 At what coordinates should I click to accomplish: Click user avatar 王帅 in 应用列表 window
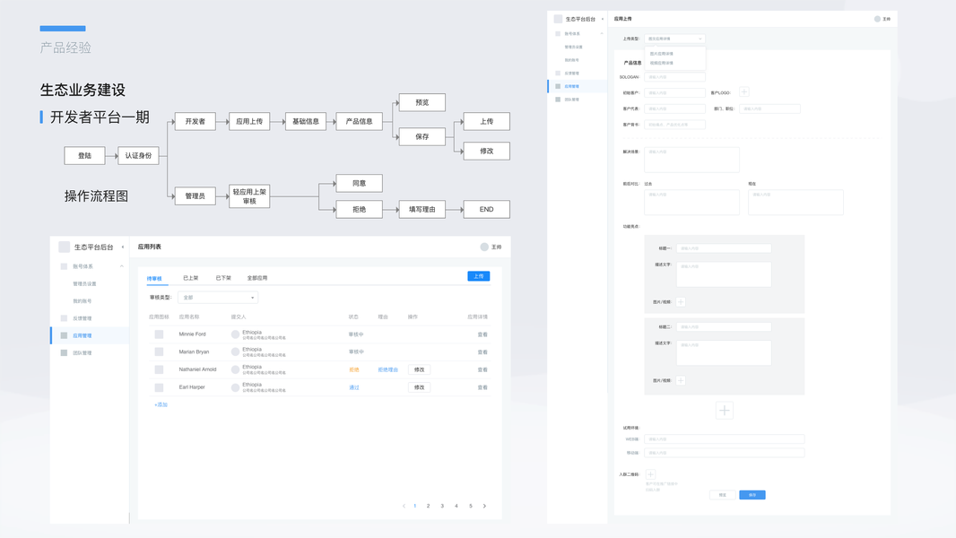[x=484, y=247]
